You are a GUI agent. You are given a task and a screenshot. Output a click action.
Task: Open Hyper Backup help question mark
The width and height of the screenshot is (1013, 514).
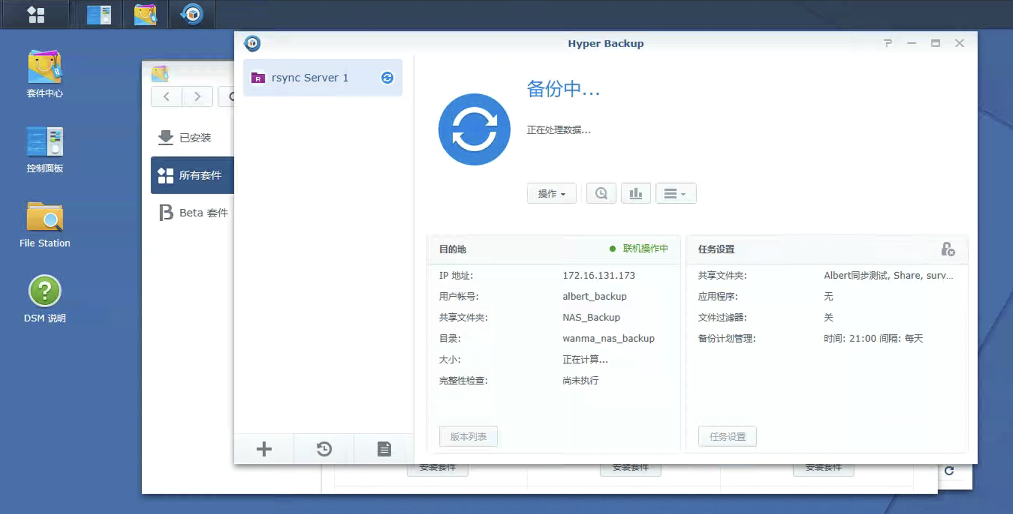(888, 43)
